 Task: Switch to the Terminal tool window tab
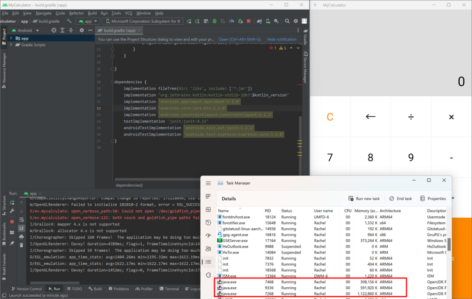169,289
